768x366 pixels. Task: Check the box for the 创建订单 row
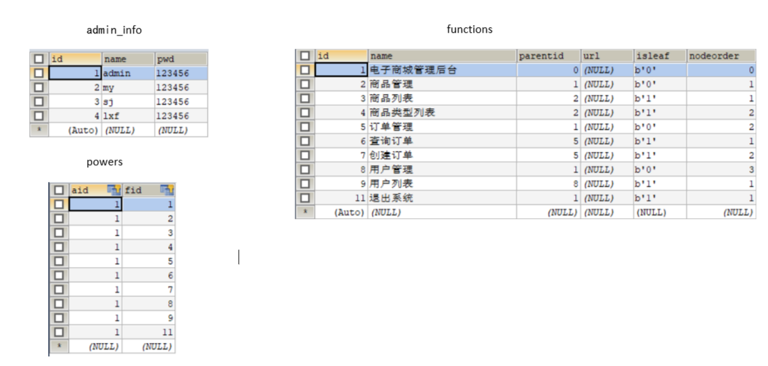(x=305, y=155)
